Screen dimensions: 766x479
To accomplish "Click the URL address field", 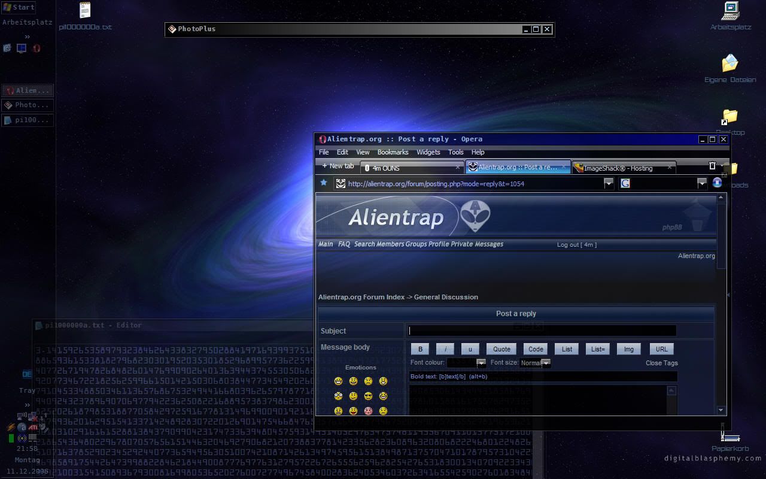I will point(475,183).
